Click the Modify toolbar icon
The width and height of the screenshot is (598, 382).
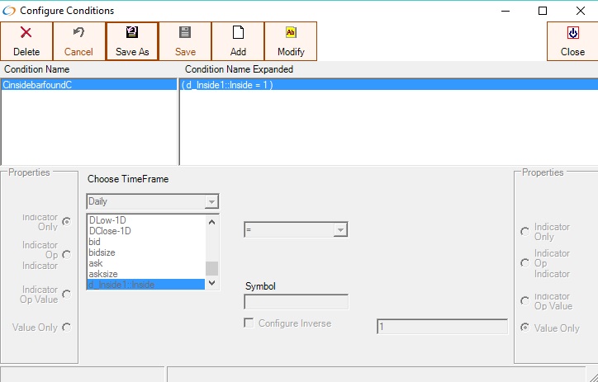[291, 33]
